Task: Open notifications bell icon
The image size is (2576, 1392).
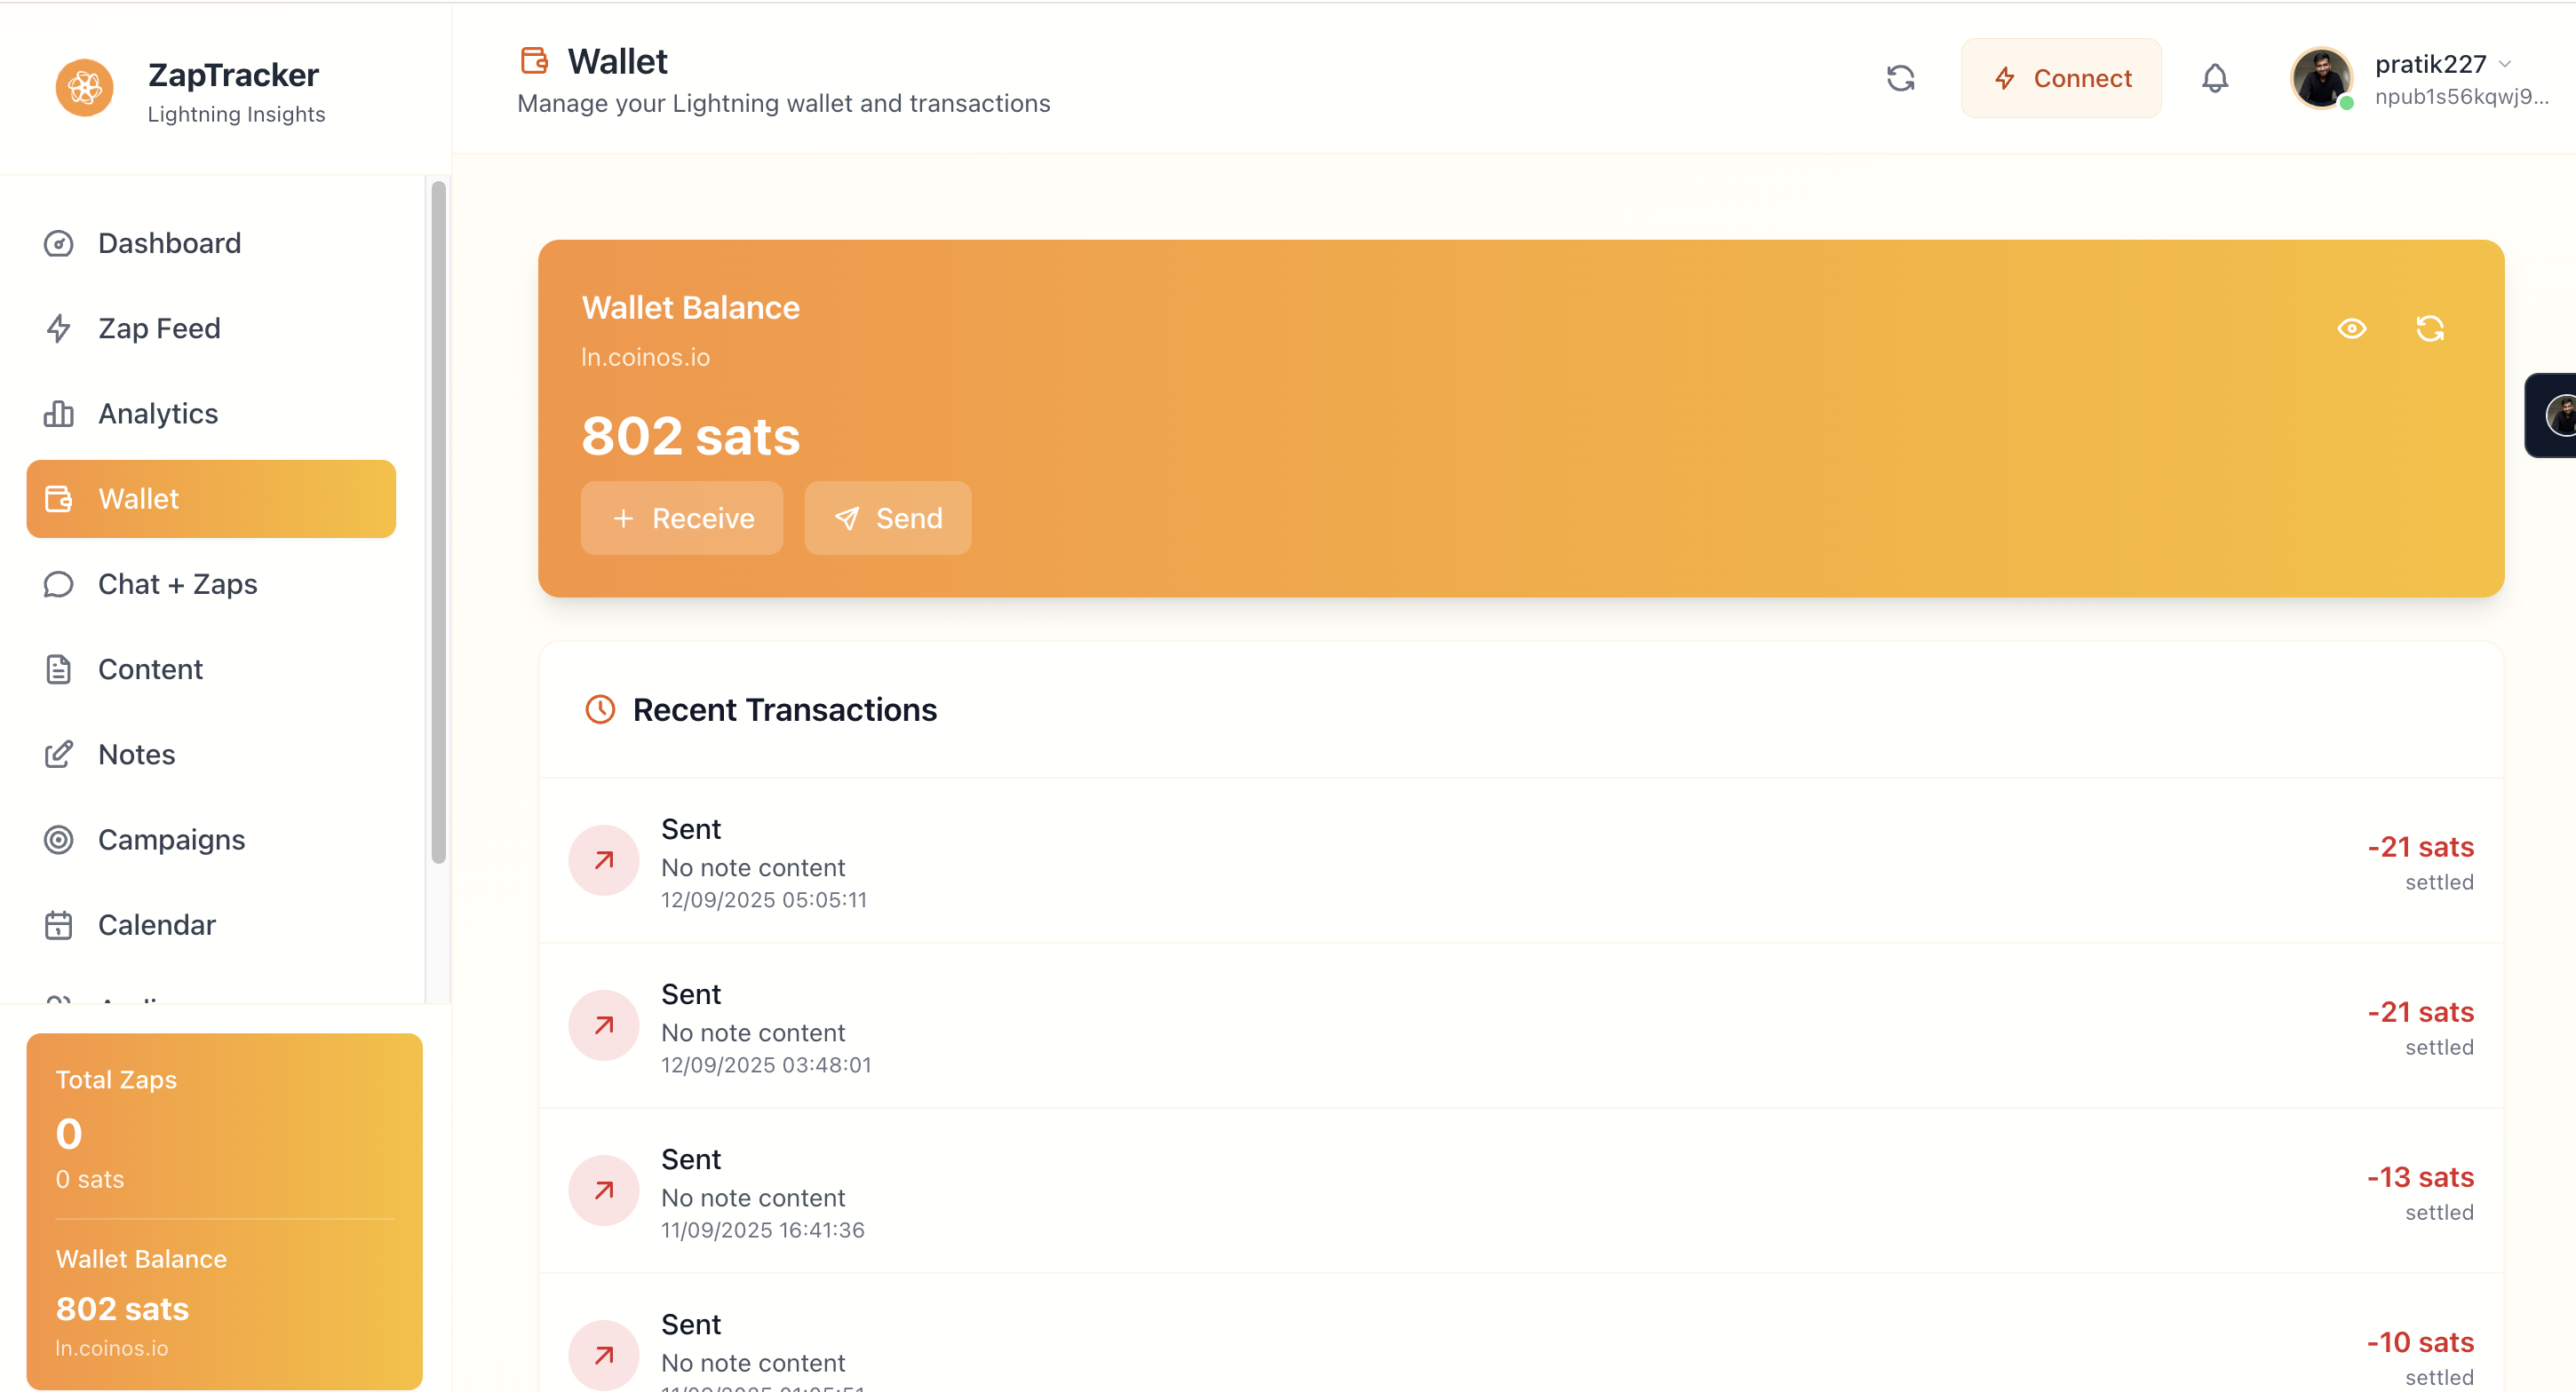Action: click(2215, 78)
